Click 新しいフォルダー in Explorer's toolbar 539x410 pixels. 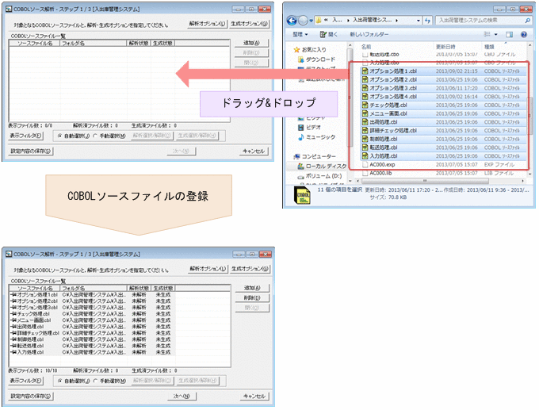pyautogui.click(x=369, y=34)
